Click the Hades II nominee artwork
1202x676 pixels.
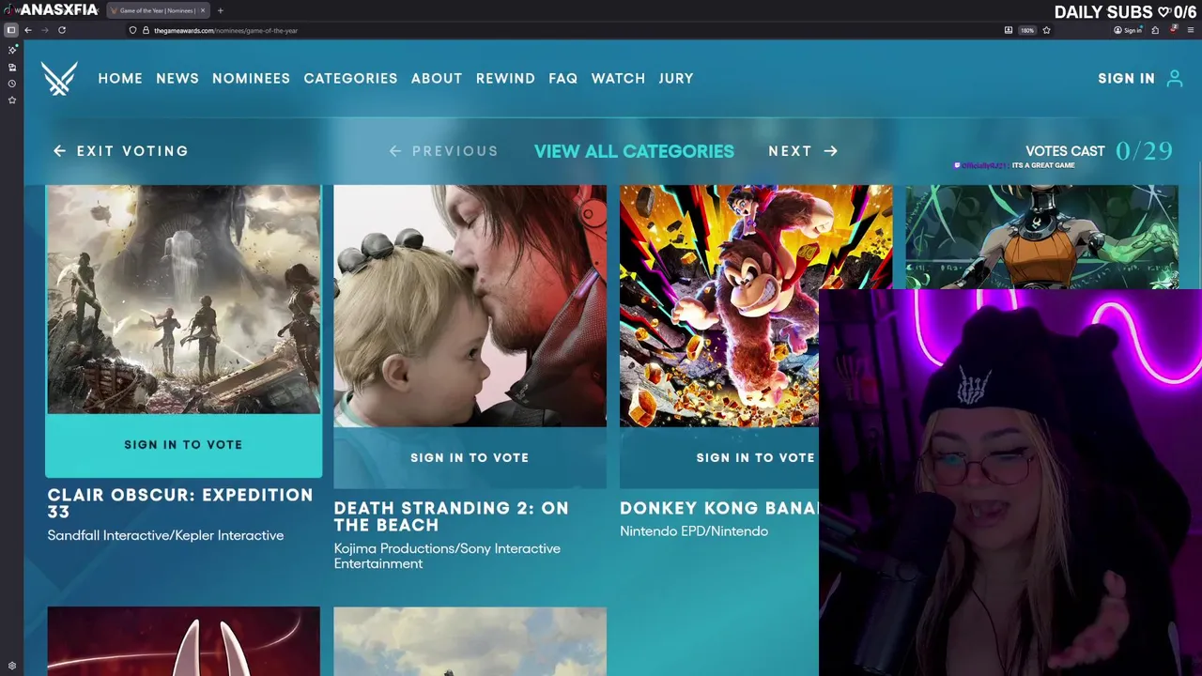(1041, 237)
